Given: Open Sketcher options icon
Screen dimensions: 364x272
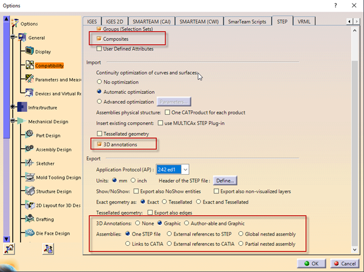Looking at the screenshot, I should (x=29, y=164).
